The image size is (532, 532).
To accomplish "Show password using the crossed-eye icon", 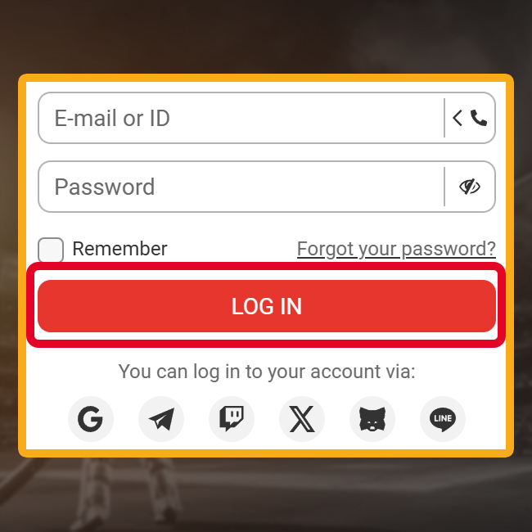I will click(470, 187).
